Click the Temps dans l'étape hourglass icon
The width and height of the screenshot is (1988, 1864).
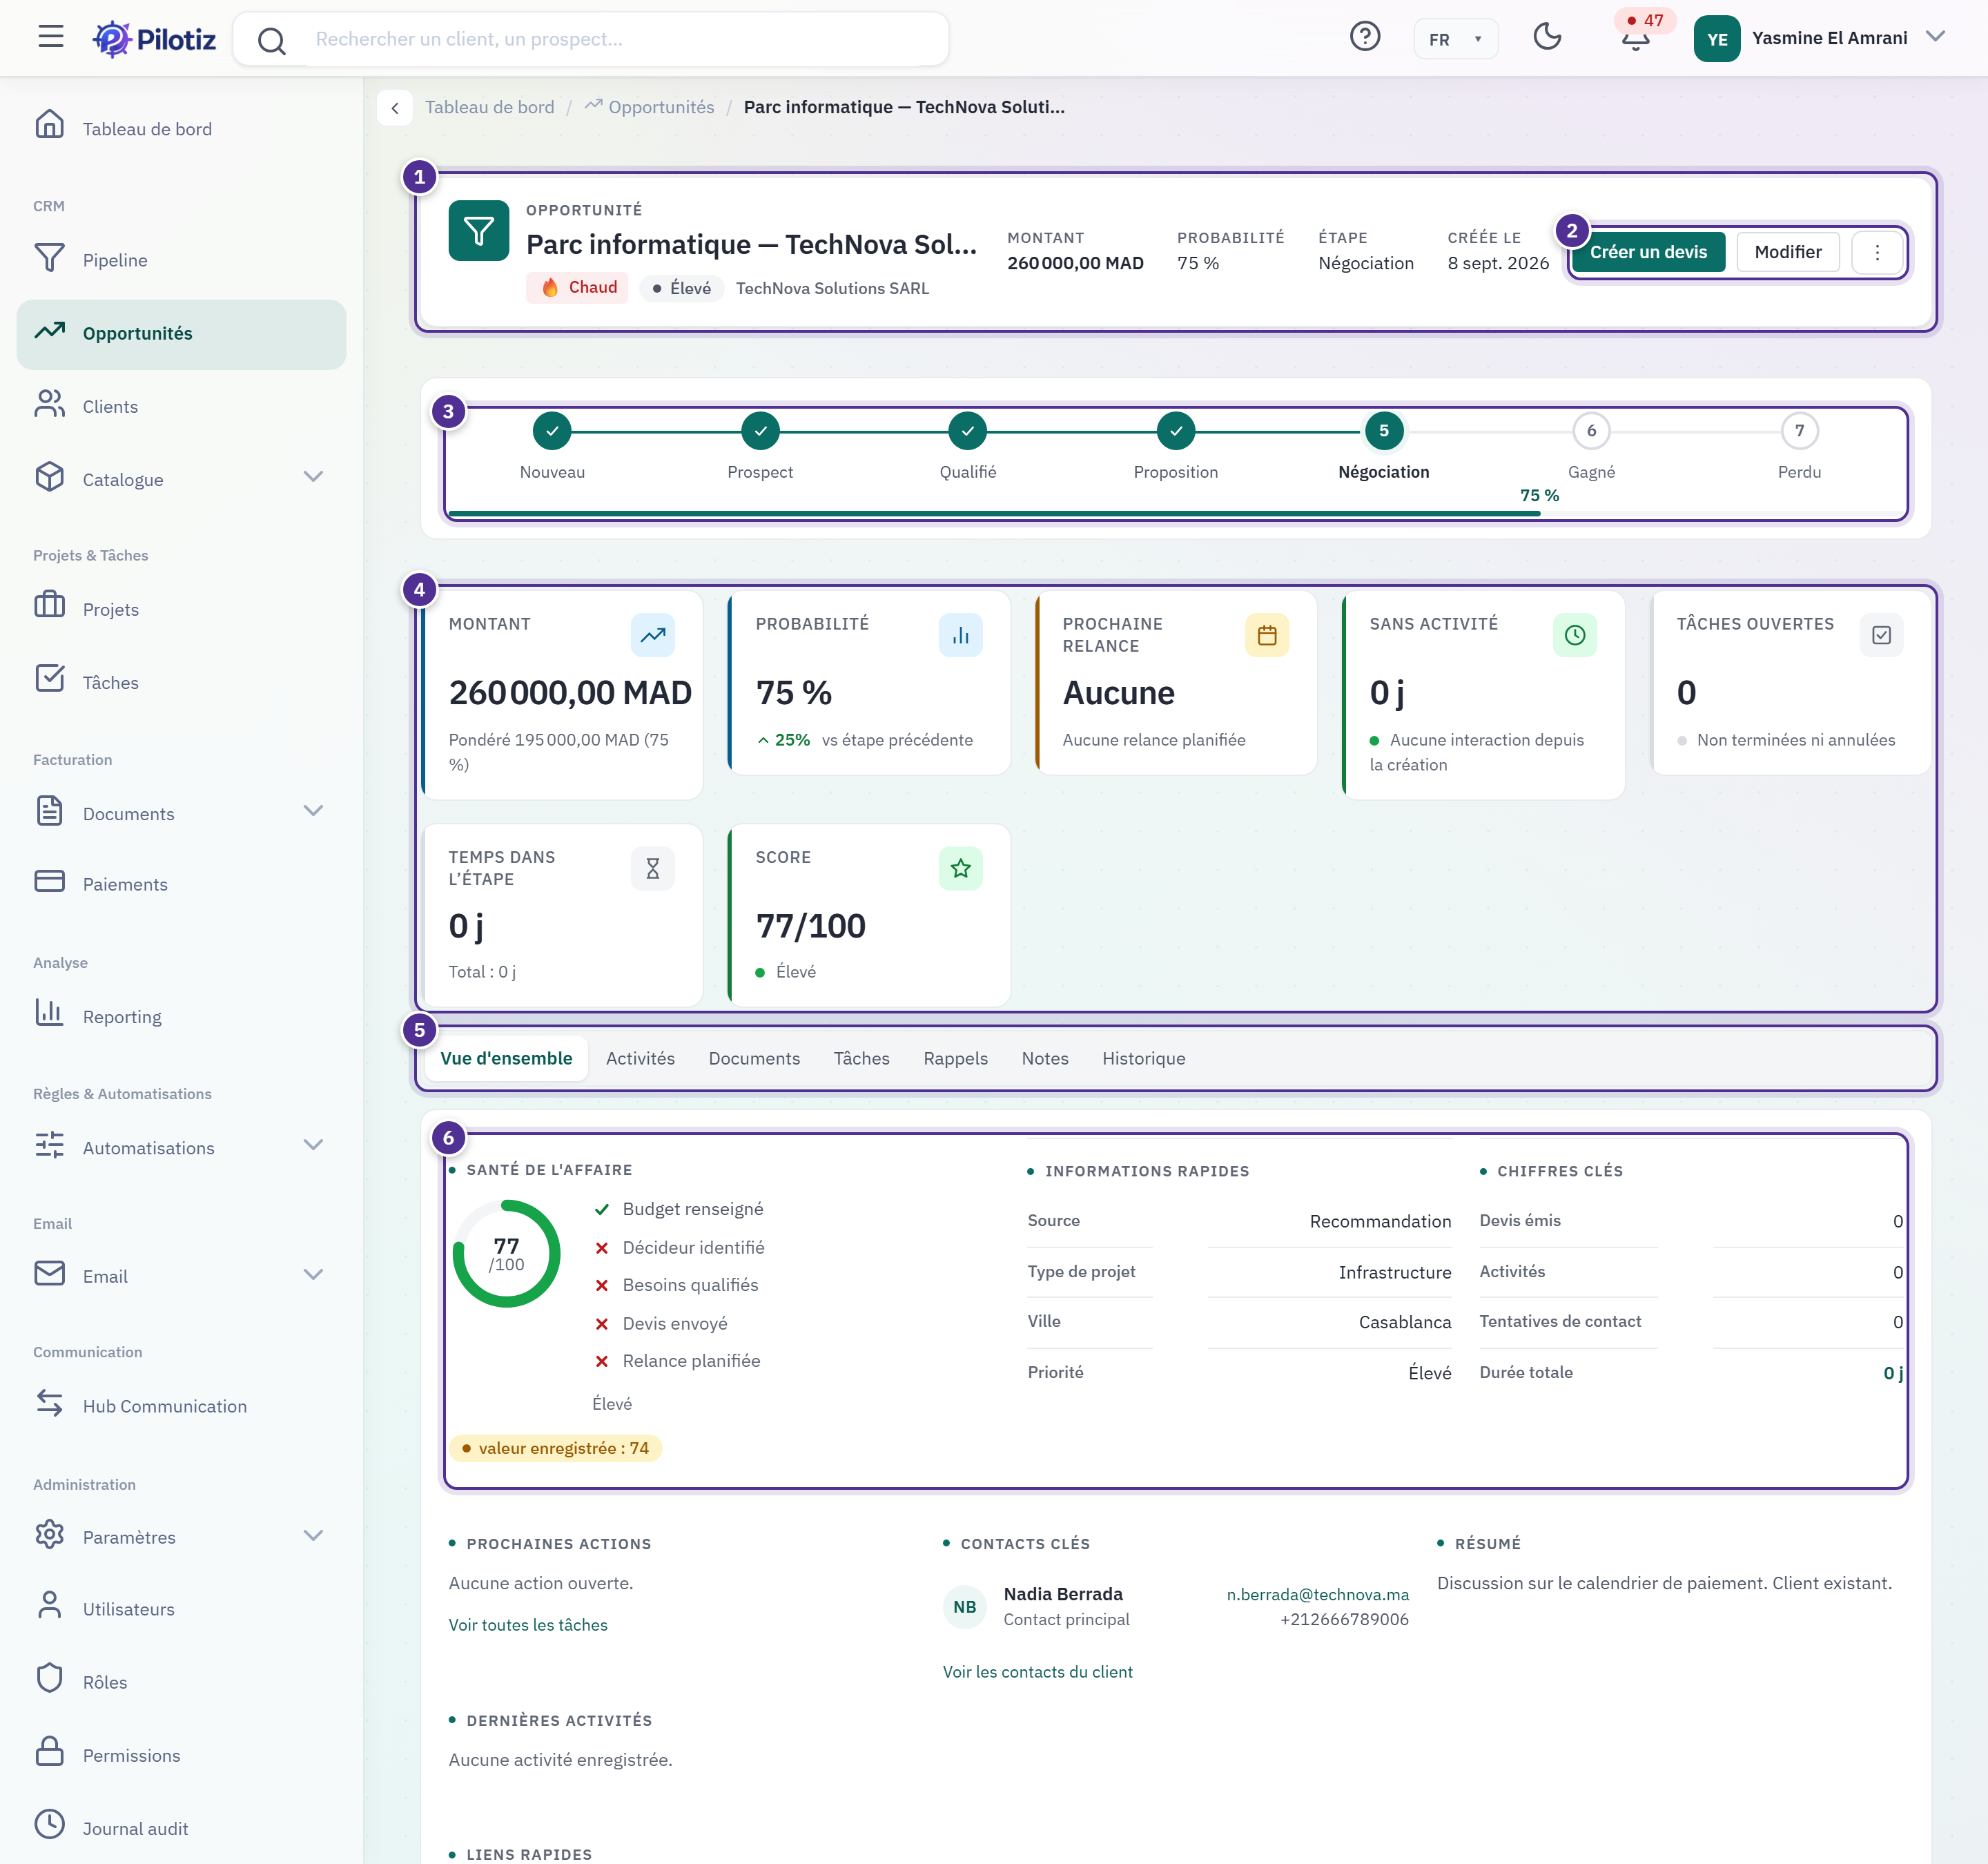(x=653, y=868)
